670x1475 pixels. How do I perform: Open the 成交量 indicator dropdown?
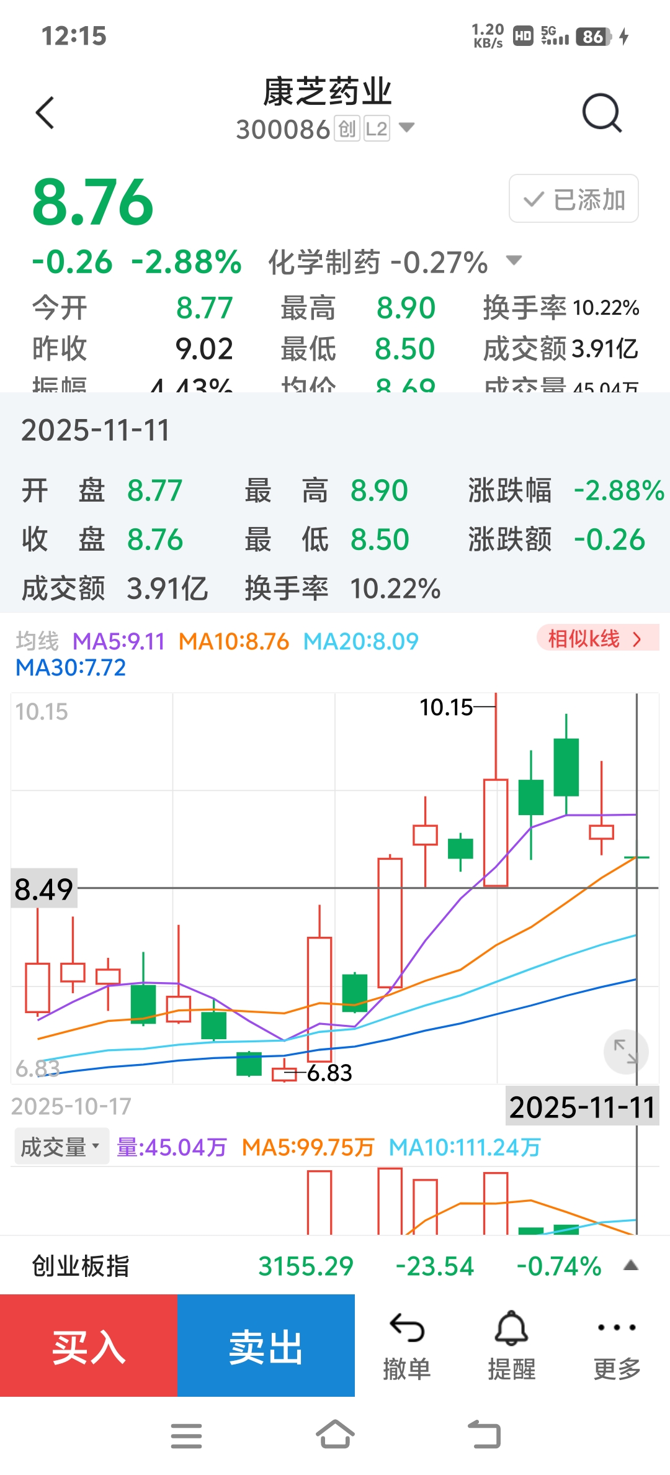pos(61,1147)
